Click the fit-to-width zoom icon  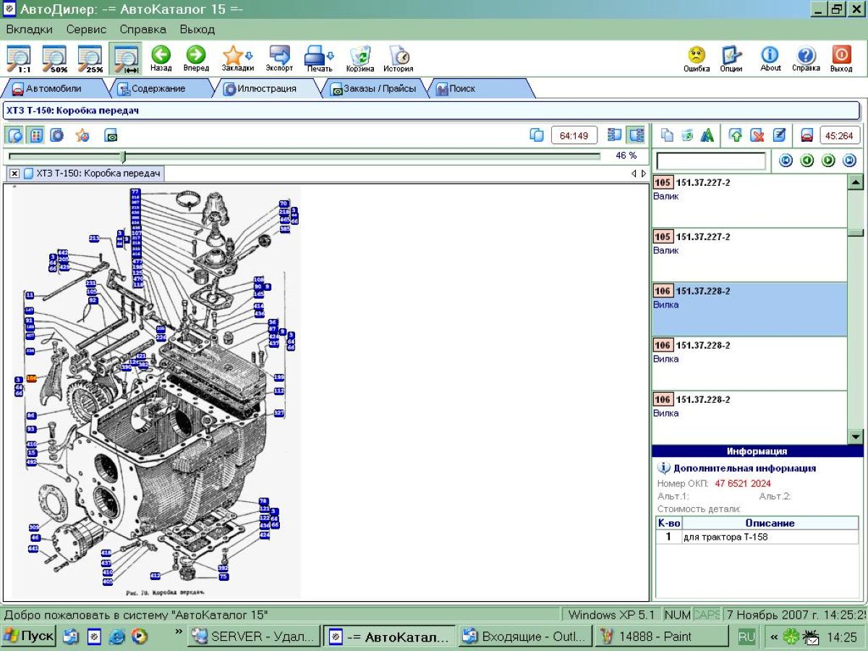pos(126,58)
